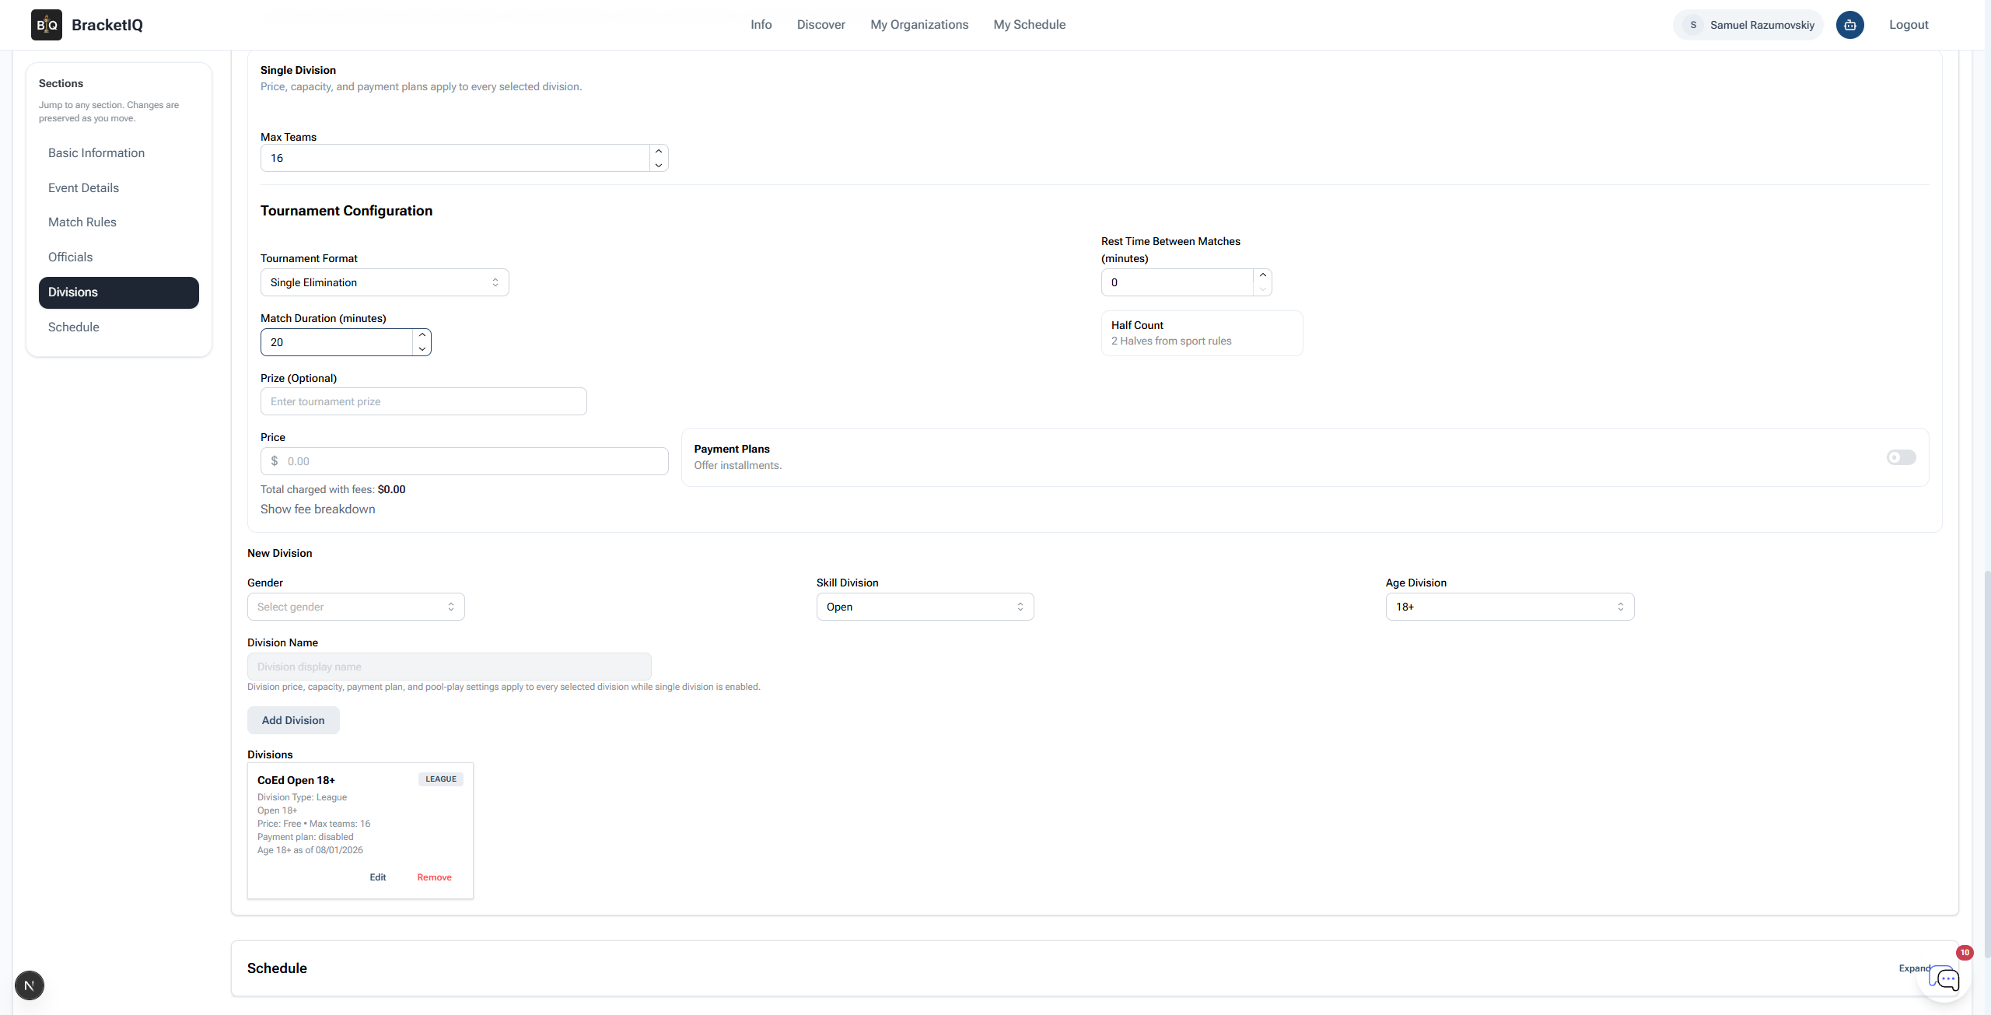
Task: Click the Next.js dev tools badge
Action: pyautogui.click(x=30, y=985)
